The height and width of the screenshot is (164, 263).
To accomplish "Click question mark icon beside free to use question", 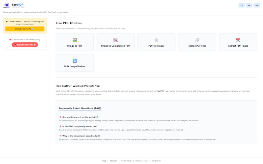I will coord(60,127).
